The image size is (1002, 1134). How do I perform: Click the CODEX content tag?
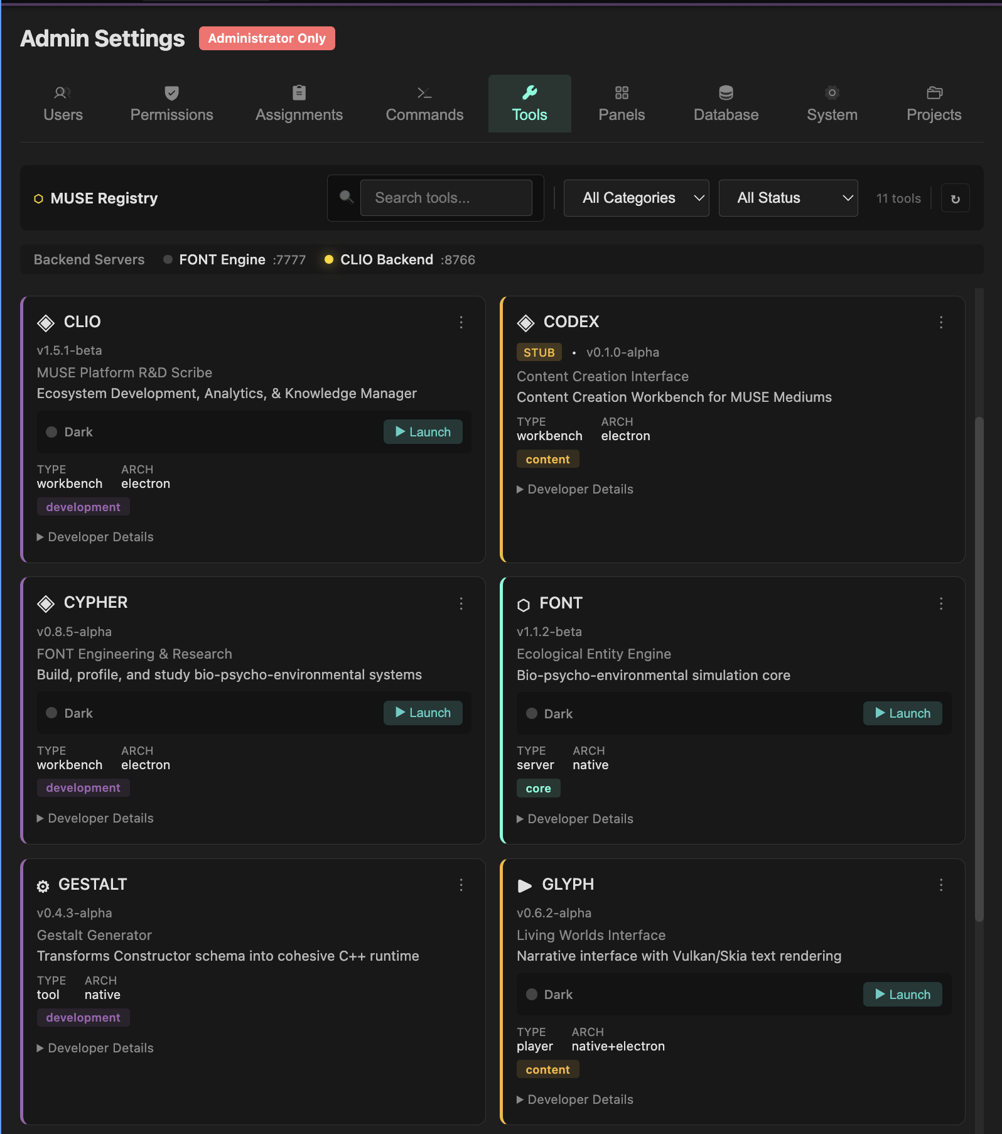[x=548, y=459]
